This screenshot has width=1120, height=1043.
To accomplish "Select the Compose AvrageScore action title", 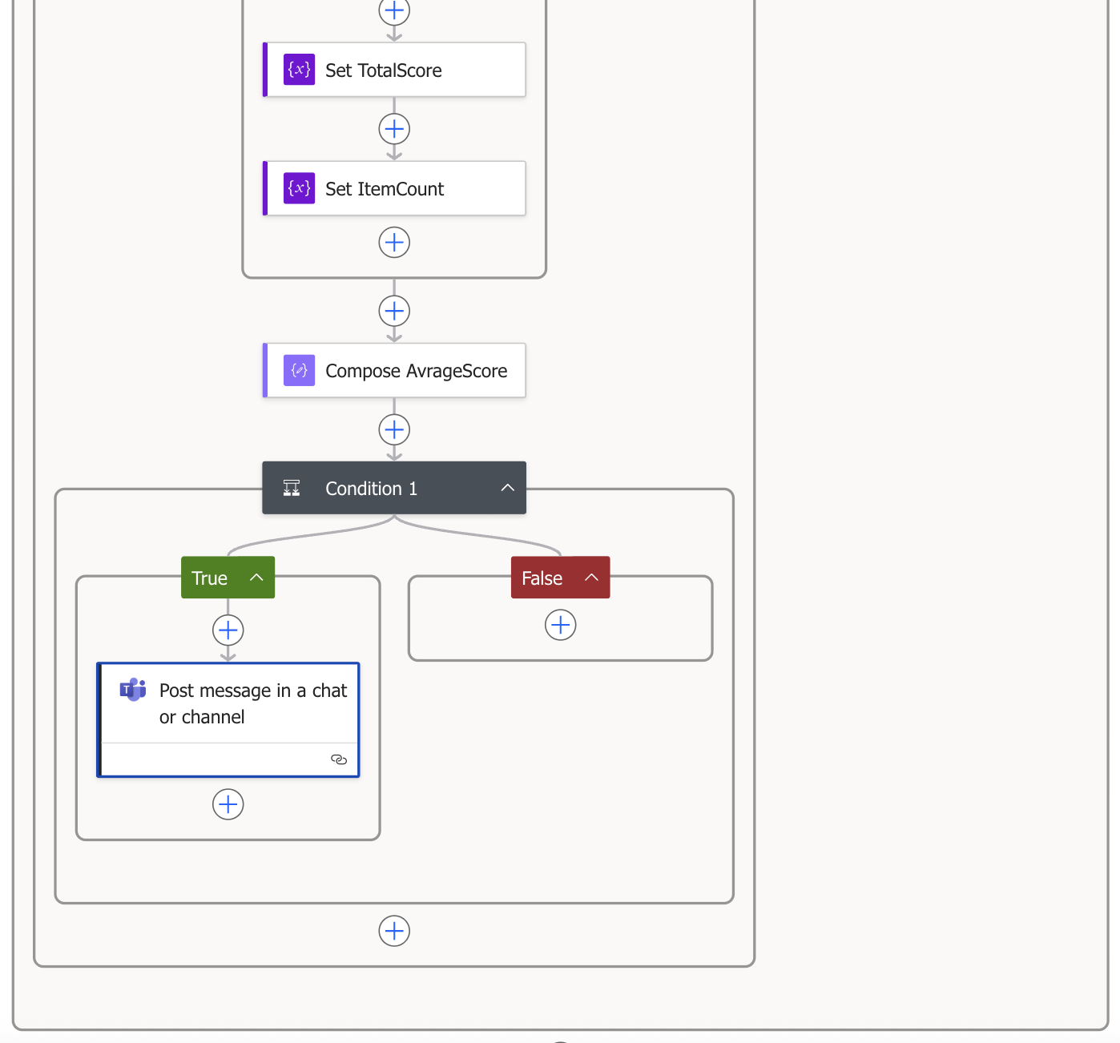I will pyautogui.click(x=416, y=371).
